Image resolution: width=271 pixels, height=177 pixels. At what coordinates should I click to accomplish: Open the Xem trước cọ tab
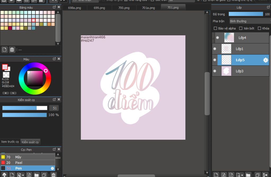10,142
